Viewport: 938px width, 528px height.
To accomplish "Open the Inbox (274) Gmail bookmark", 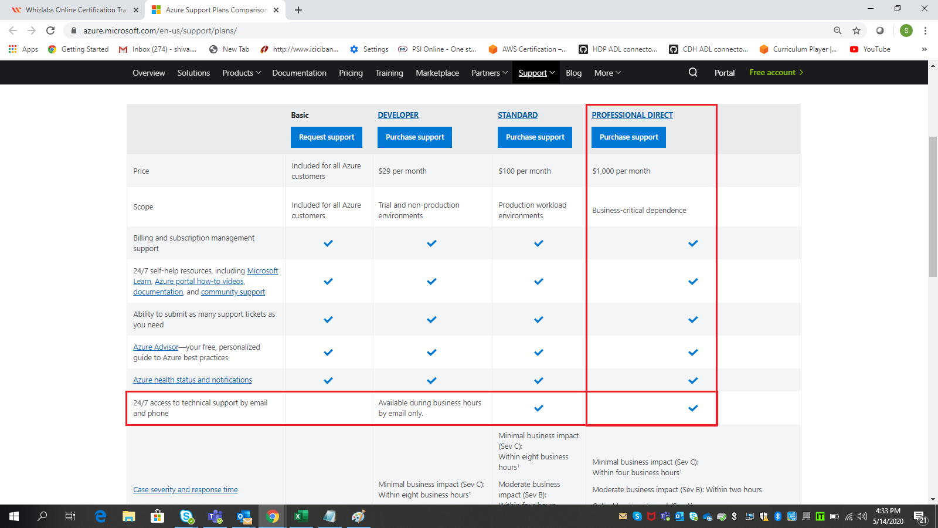I will tap(158, 49).
